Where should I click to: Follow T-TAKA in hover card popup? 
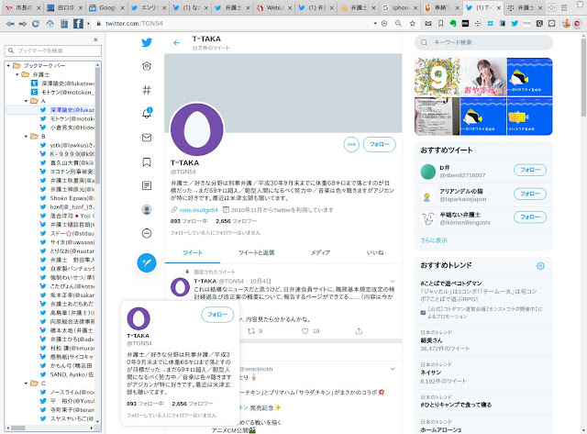[217, 315]
